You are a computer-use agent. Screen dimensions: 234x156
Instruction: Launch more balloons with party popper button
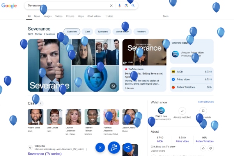coord(114,147)
